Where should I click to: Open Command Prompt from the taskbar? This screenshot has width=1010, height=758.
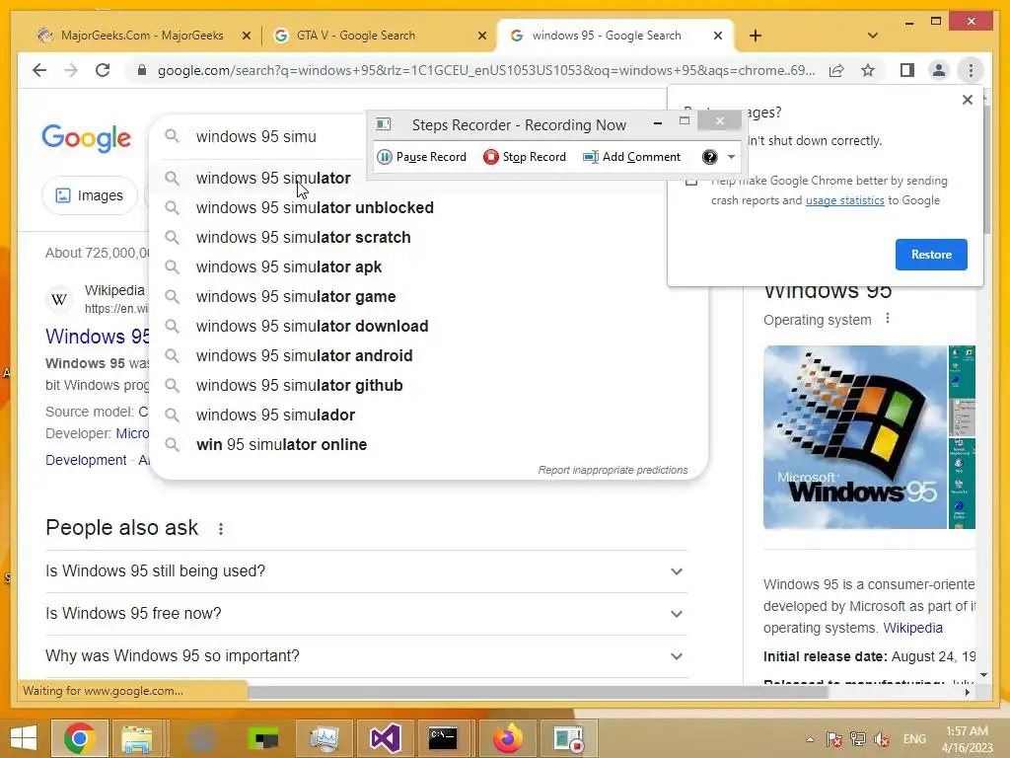pos(443,738)
